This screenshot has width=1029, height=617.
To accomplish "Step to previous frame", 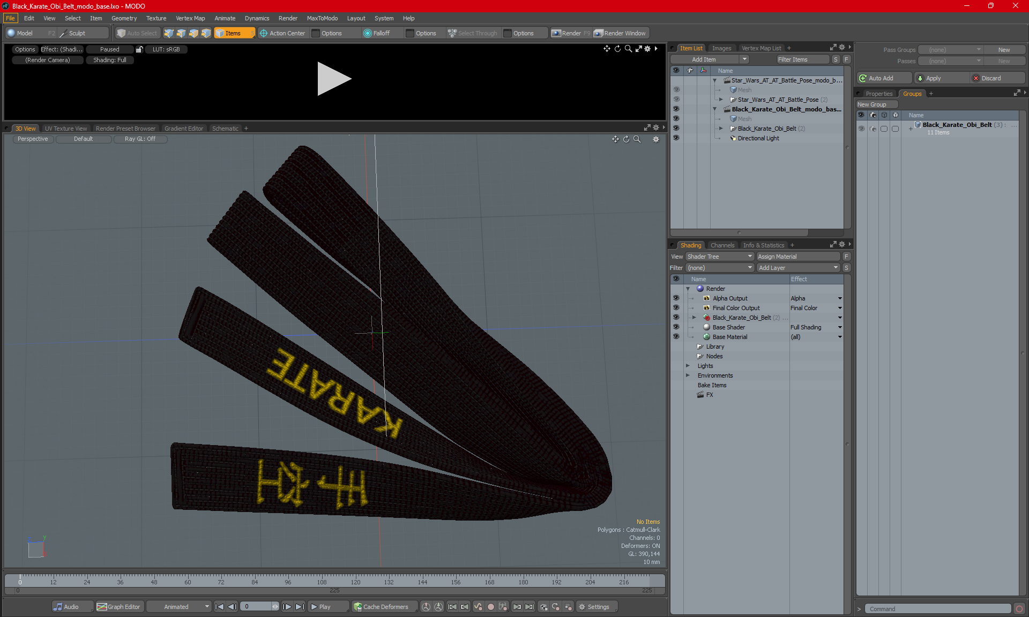I will 232,607.
